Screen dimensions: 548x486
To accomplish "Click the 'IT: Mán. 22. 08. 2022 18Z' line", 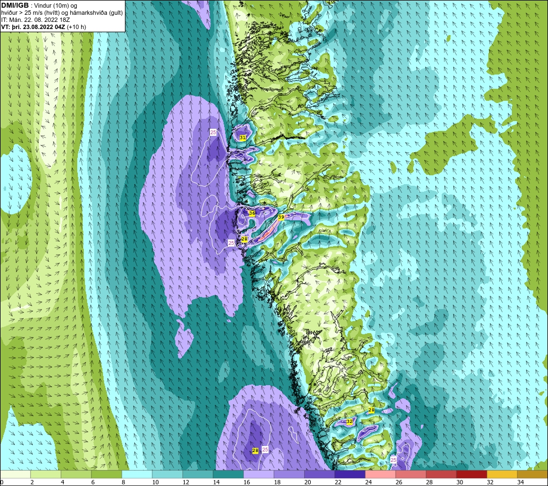I will pyautogui.click(x=35, y=20).
